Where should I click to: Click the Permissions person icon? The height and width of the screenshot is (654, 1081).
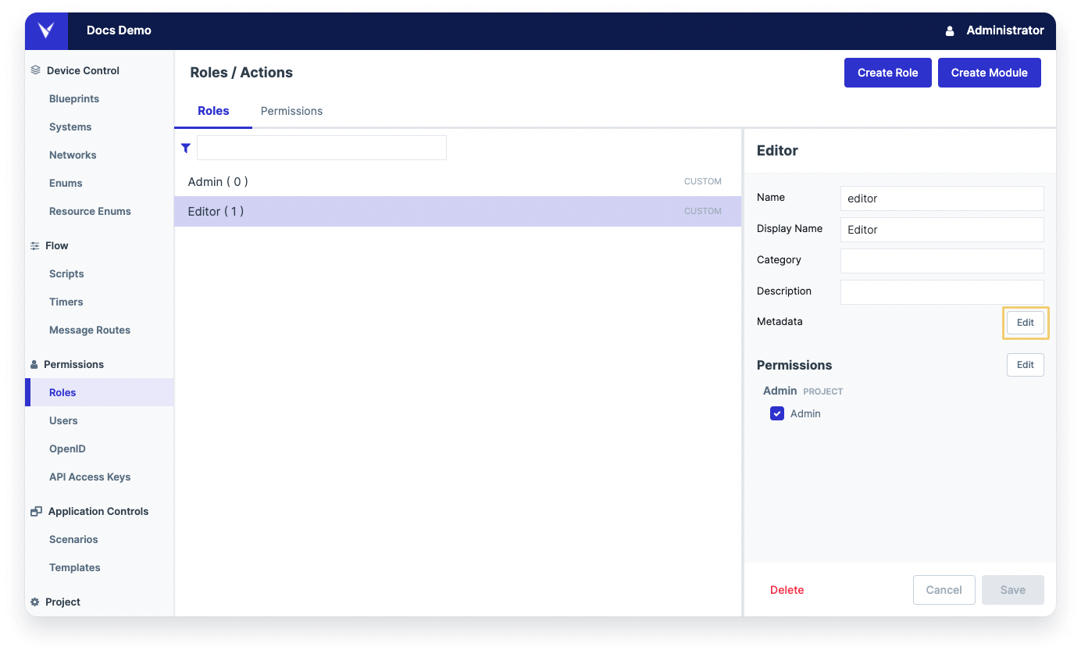pyautogui.click(x=34, y=364)
